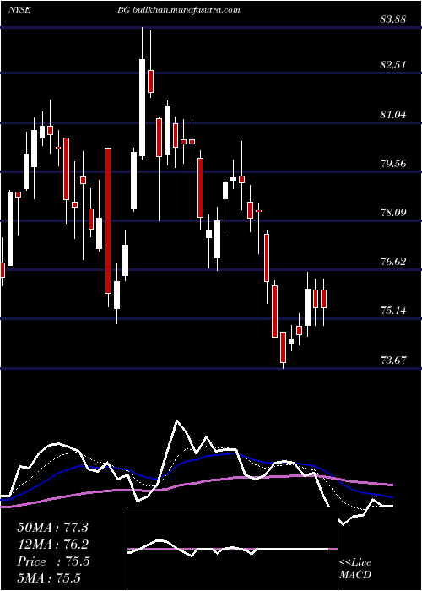Click the NYSE exchange label
Image resolution: width=422 pixels, height=591 pixels.
tap(19, 10)
